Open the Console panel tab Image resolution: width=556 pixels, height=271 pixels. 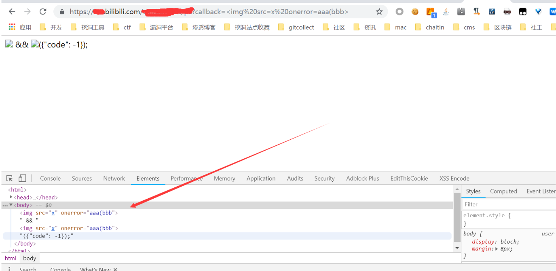50,178
